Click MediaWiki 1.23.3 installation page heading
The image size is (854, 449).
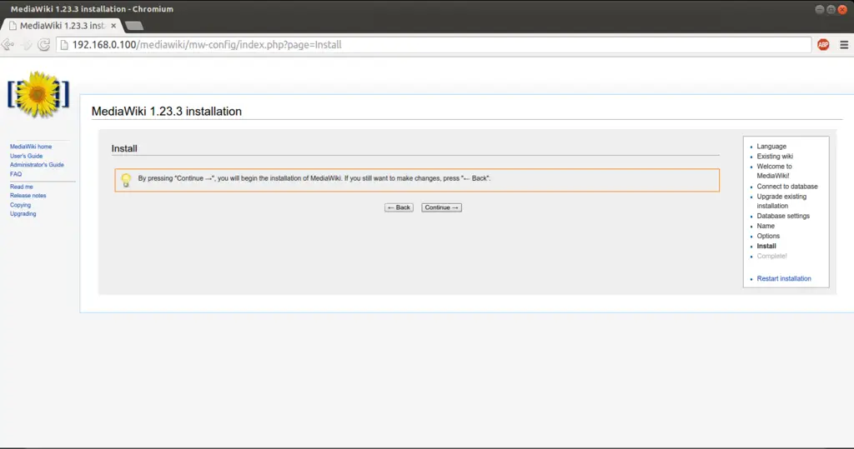pyautogui.click(x=167, y=111)
